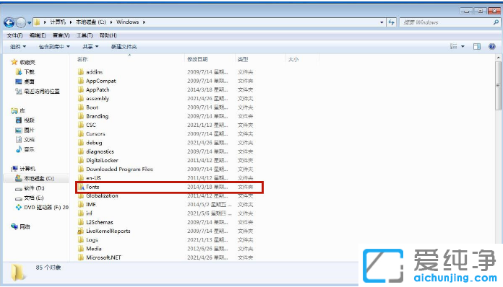Sort by 名称 column header
Viewport: 503px width, 287px height.
click(x=82, y=59)
